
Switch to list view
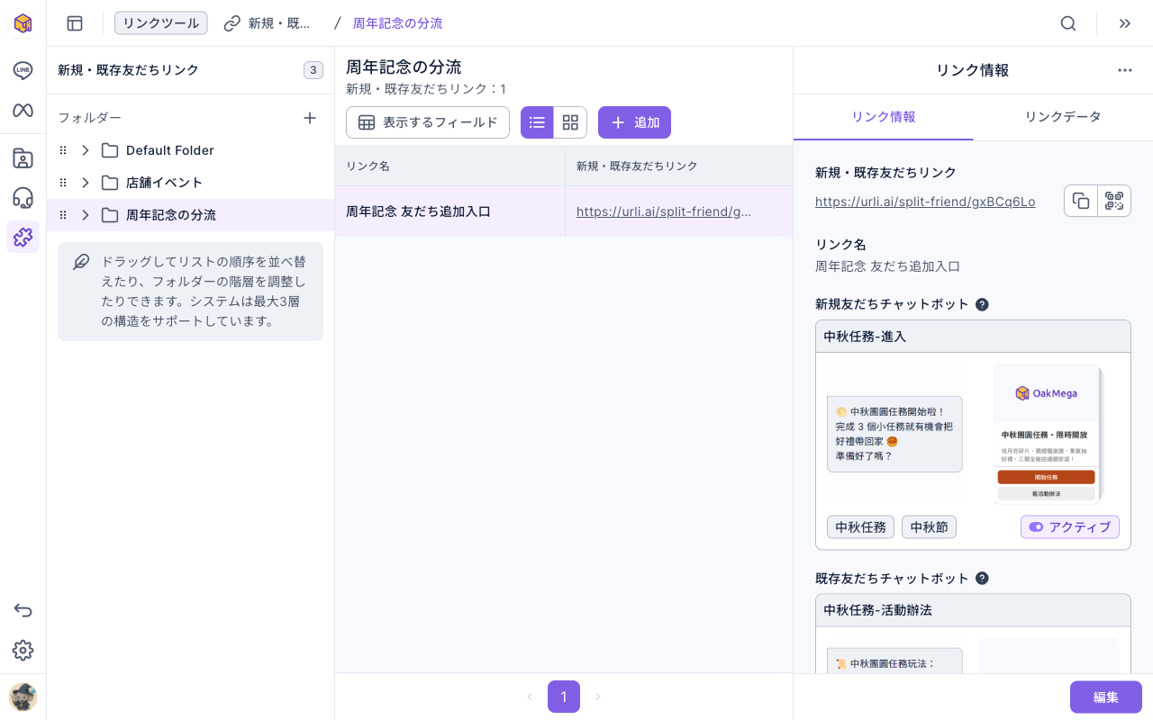537,122
